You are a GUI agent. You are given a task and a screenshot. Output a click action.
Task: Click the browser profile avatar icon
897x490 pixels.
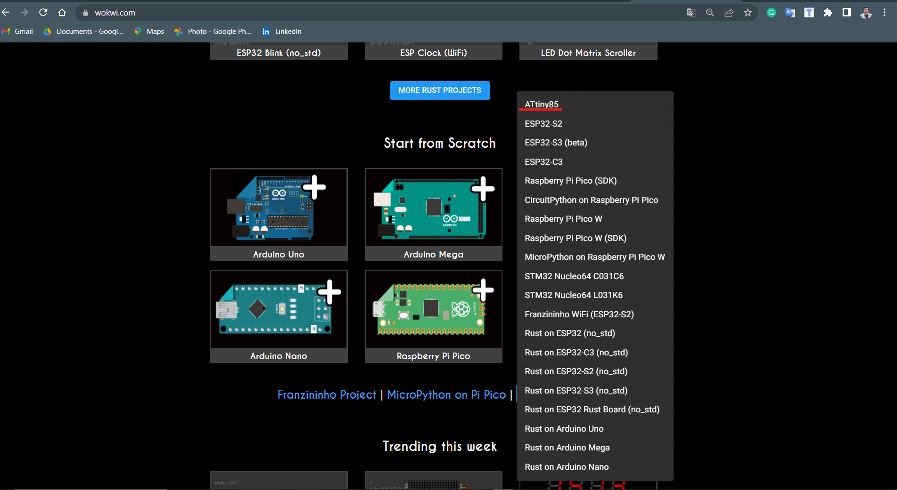(866, 13)
